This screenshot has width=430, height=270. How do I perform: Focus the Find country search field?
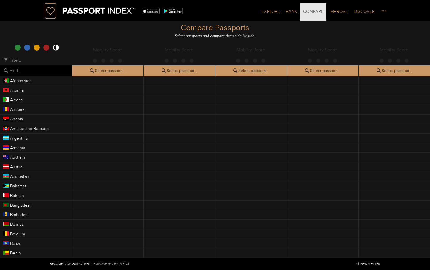coord(36,71)
